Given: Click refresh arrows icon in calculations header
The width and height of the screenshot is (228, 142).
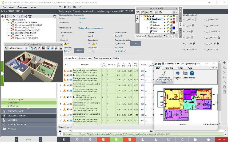Looking at the screenshot, I should coord(55,16).
